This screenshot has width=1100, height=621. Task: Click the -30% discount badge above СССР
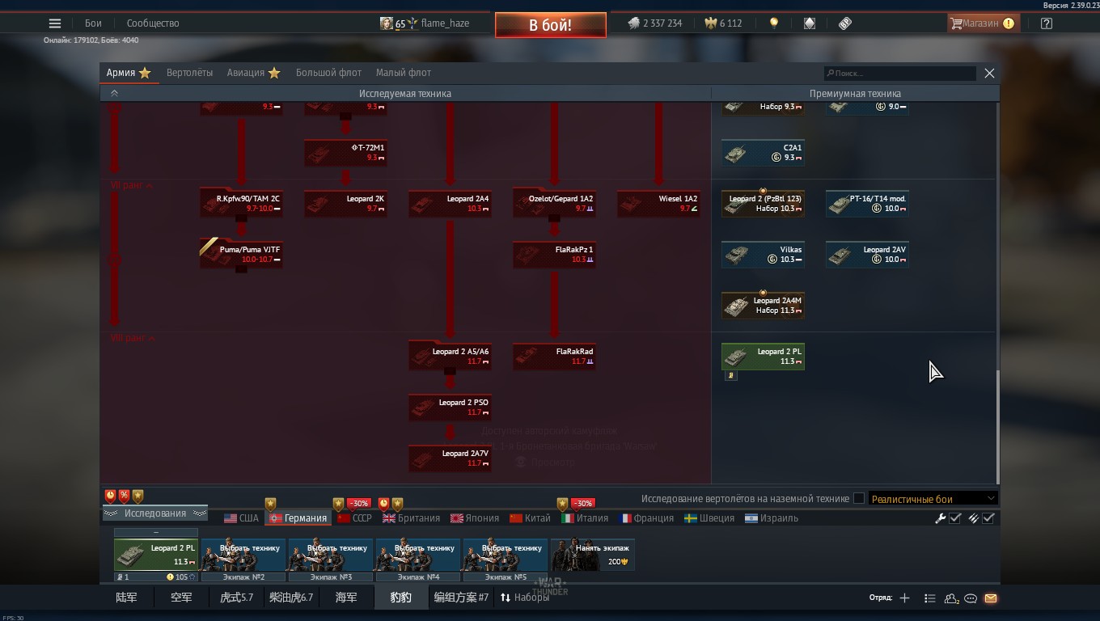[x=358, y=503]
